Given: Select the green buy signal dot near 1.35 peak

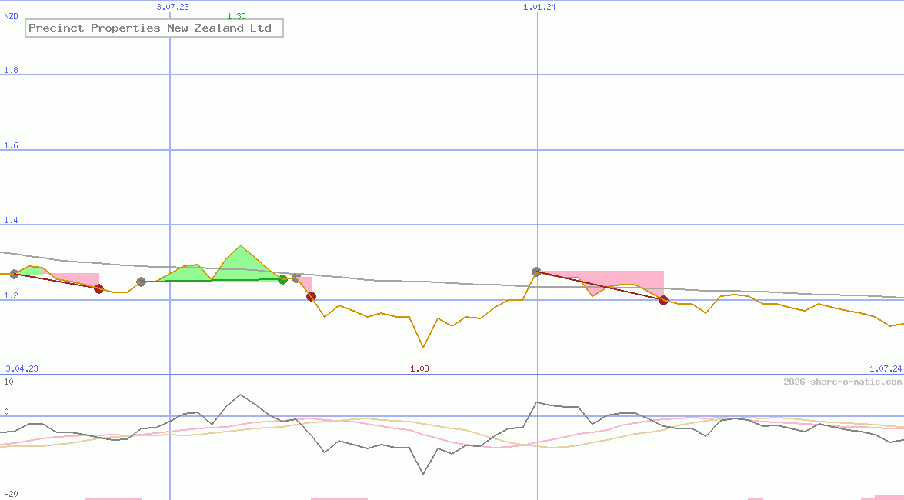Looking at the screenshot, I should [x=284, y=279].
